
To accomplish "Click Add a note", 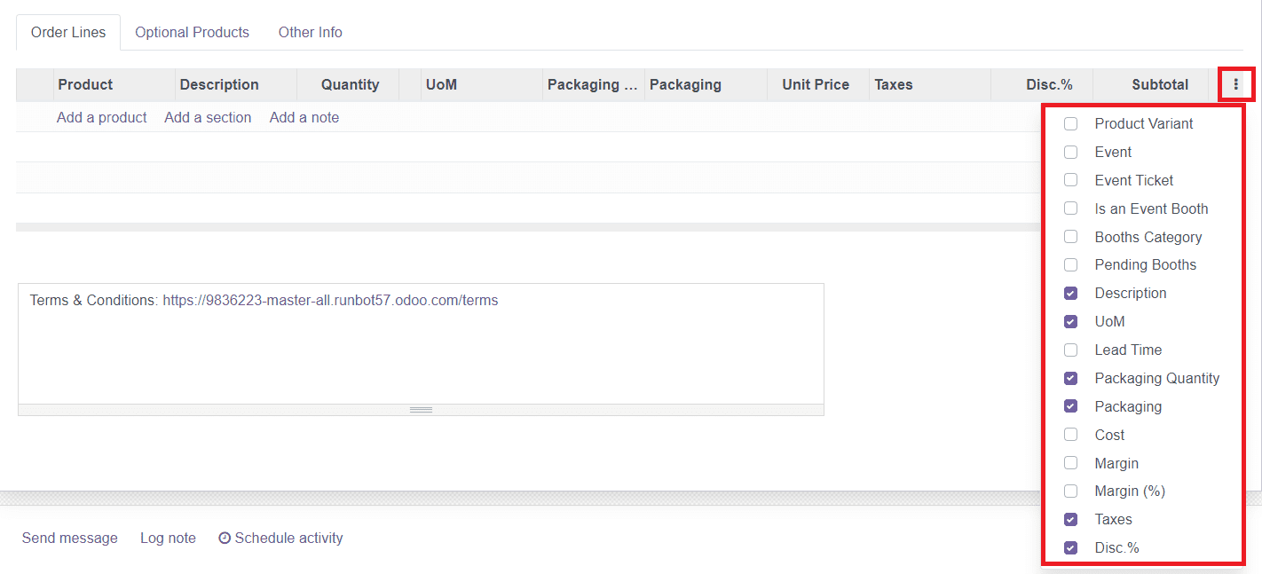I will pos(304,117).
